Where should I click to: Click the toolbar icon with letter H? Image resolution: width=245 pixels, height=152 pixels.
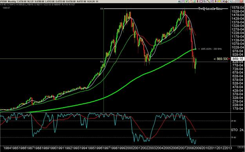coord(223,2)
